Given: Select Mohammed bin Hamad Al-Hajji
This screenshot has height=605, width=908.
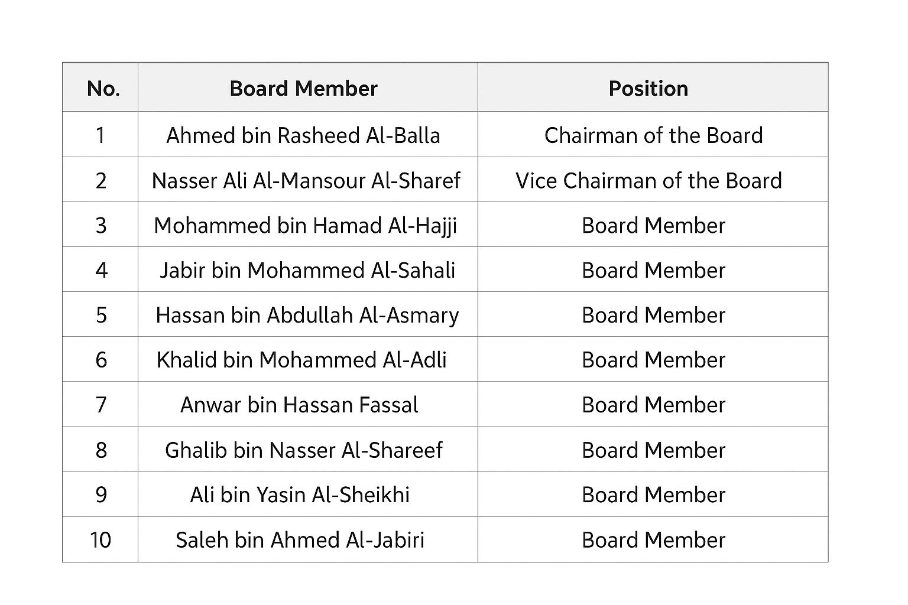Looking at the screenshot, I should [306, 225].
